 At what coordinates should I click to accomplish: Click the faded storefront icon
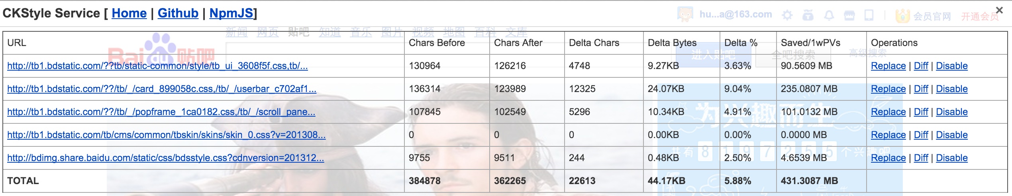[x=849, y=15]
